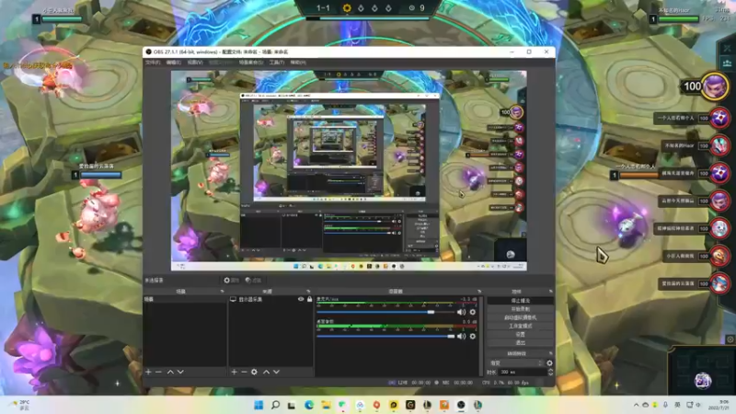This screenshot has height=414, width=736.
Task: Move source down with the down arrow
Action: (277, 372)
